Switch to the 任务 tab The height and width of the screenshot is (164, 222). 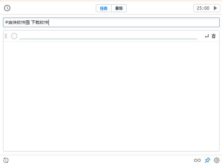coord(104,8)
